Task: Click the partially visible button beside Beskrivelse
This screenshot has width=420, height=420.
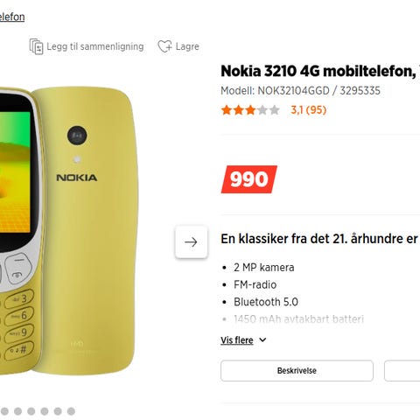Action: [x=402, y=371]
